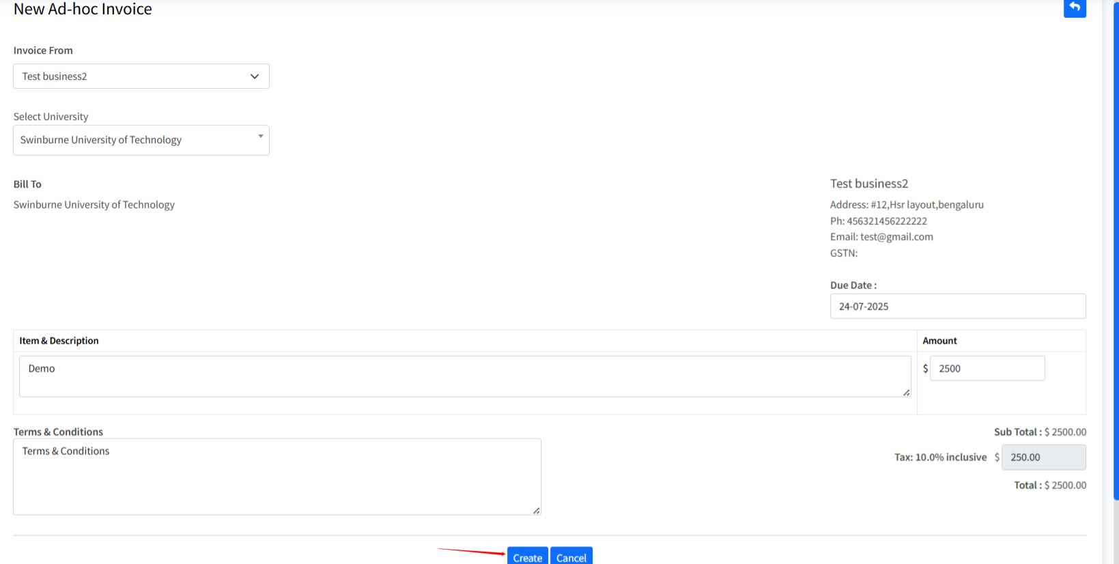Click the email test@gmail.com
The image size is (1119, 564).
click(896, 237)
